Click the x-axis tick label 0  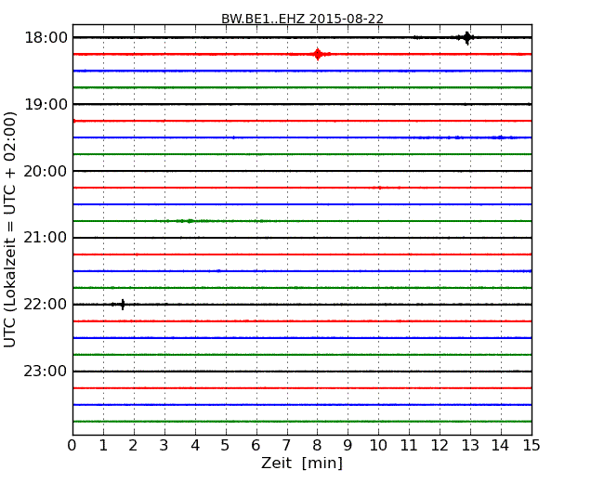tap(72, 446)
